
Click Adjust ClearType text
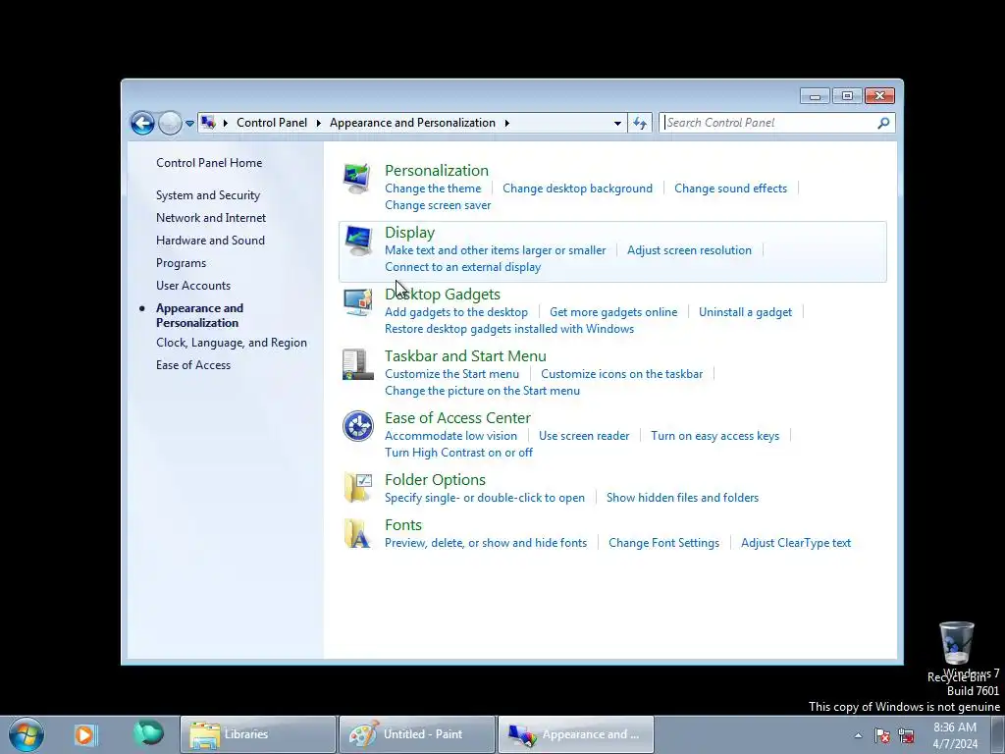[x=796, y=543]
